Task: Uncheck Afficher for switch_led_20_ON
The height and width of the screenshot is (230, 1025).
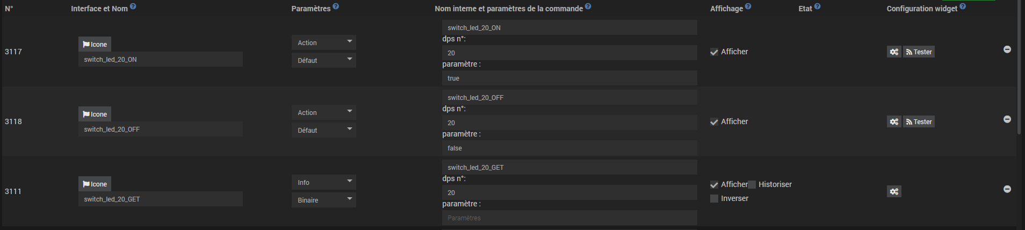Action: point(714,52)
